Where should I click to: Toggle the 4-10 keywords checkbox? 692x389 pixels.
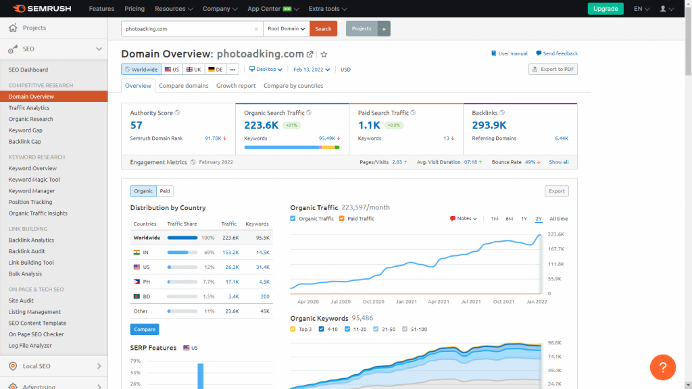tap(321, 329)
